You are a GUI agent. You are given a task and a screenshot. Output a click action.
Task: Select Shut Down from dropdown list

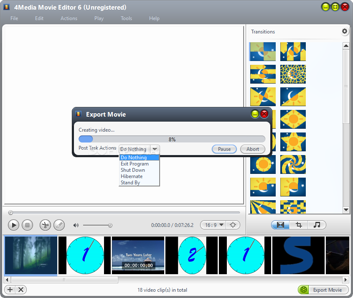coord(139,170)
